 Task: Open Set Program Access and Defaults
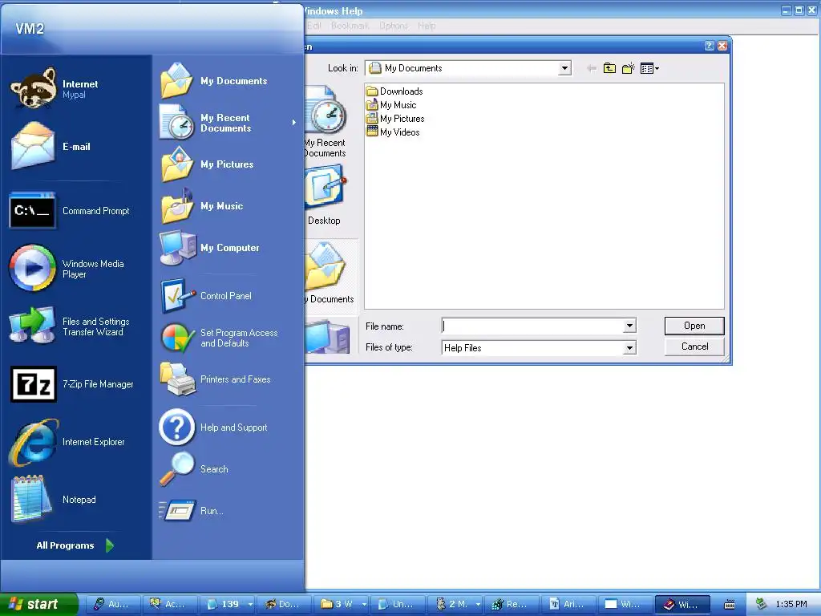click(229, 338)
